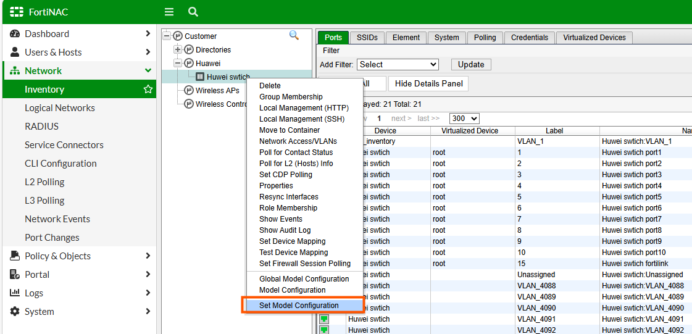Screen dimensions: 692x334
Task: Switch to the System tab
Action: [x=447, y=38]
